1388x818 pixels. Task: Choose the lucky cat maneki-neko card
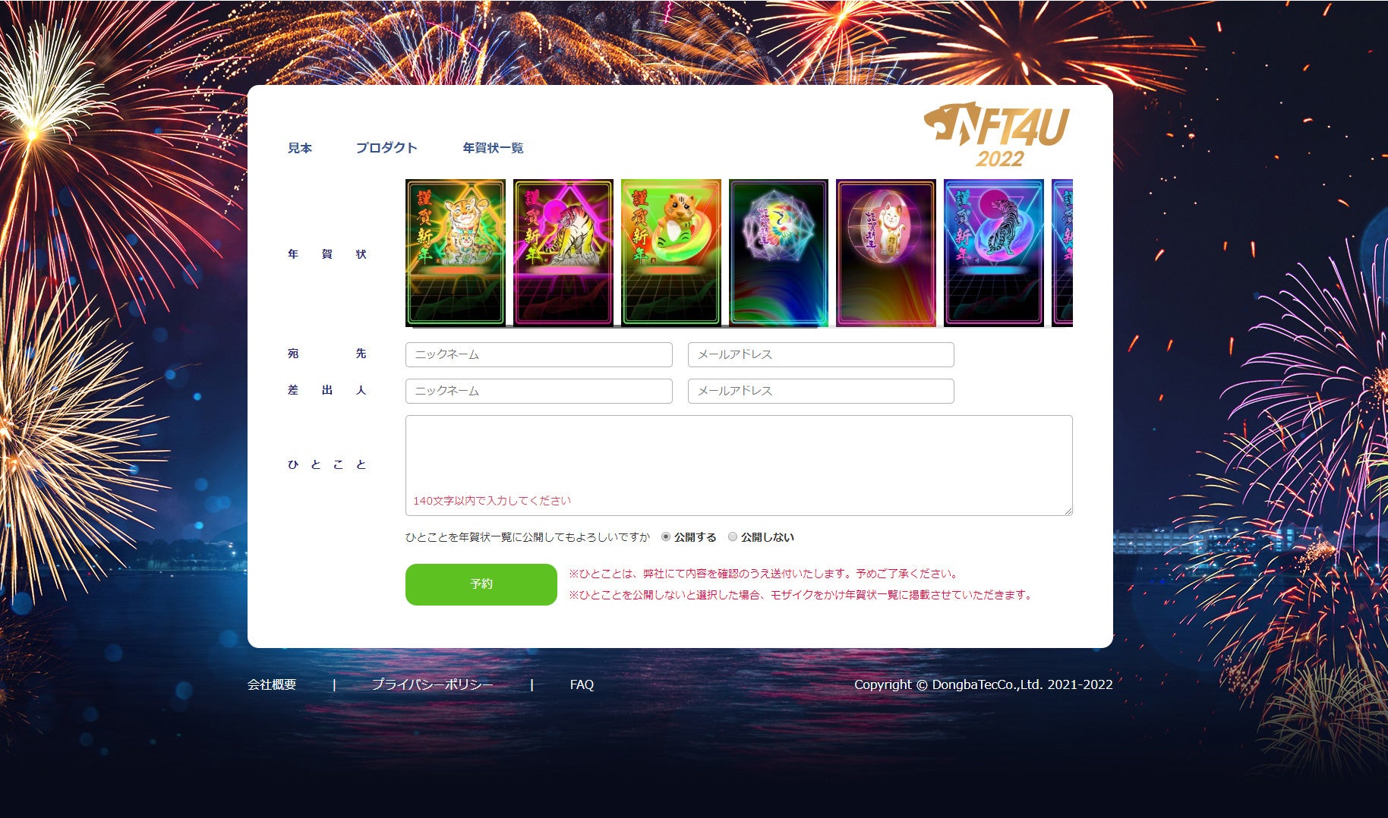886,253
